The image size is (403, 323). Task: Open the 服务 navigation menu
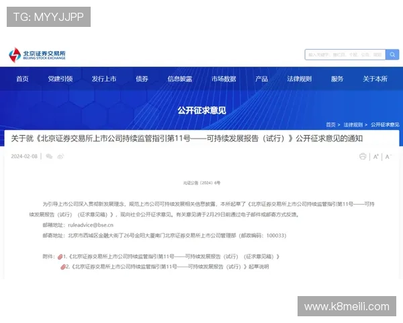(337, 79)
